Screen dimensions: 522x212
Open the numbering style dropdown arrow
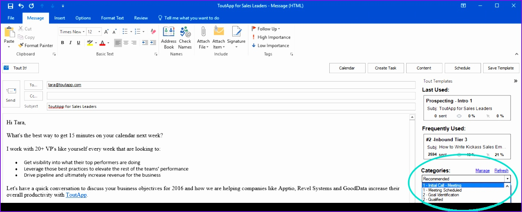click(143, 32)
